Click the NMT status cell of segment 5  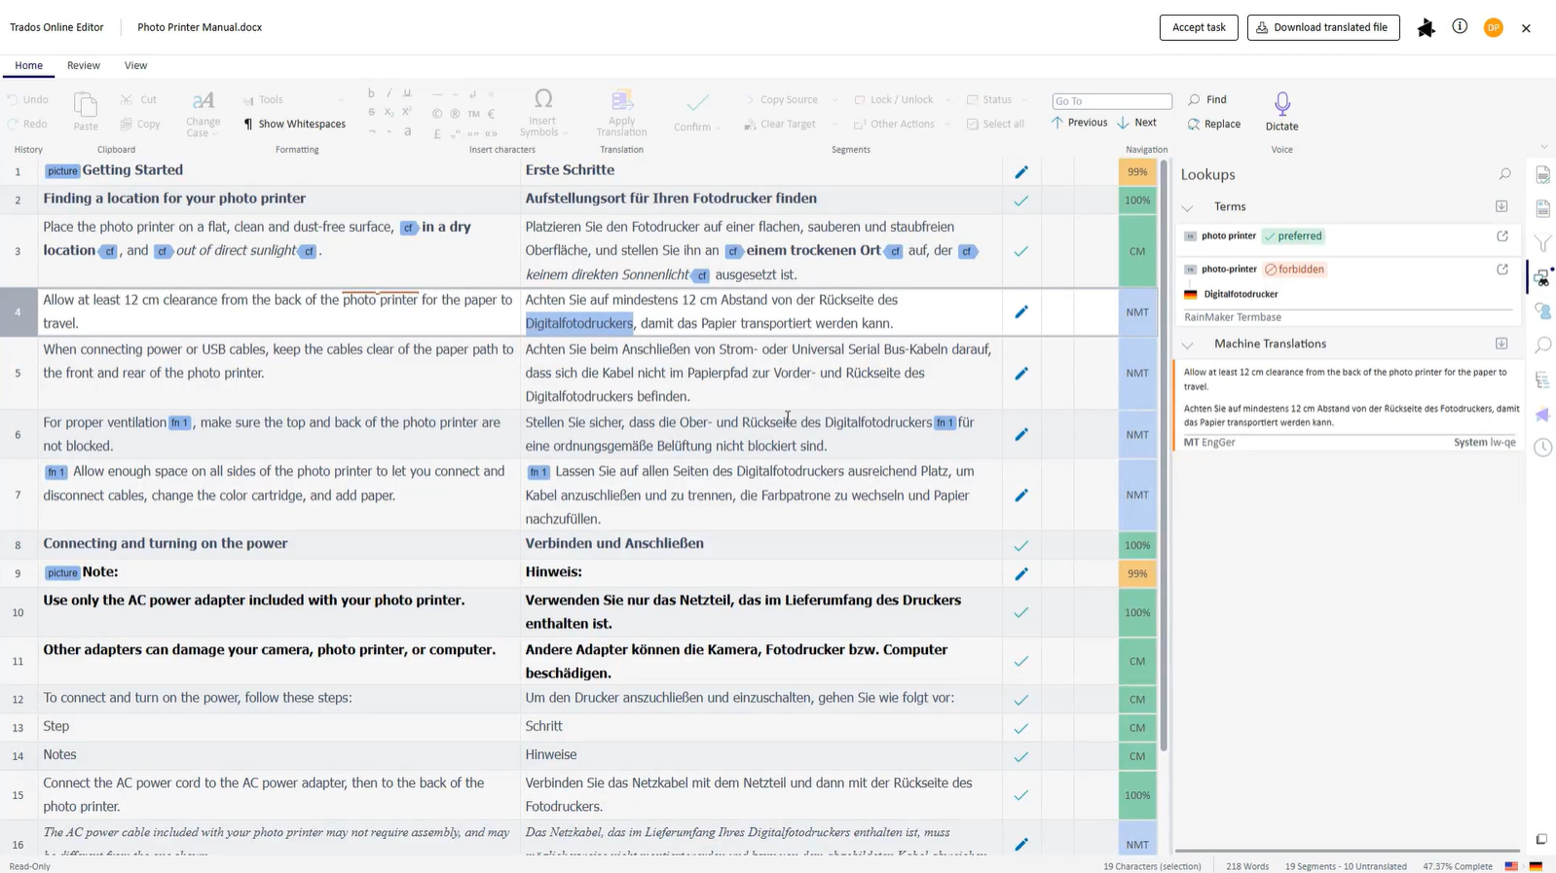[x=1137, y=373]
